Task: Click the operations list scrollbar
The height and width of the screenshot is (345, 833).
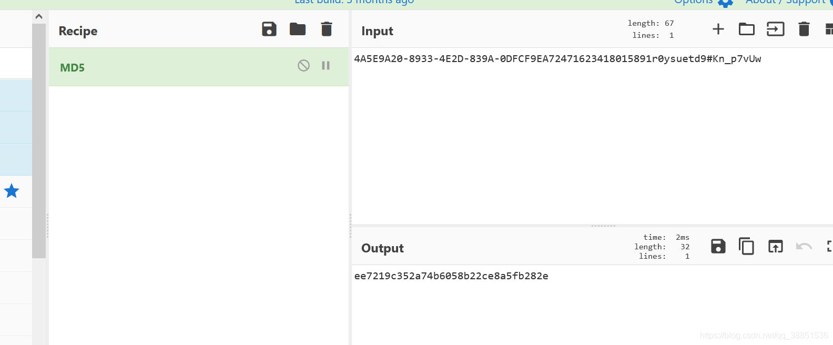Action: pos(39,141)
